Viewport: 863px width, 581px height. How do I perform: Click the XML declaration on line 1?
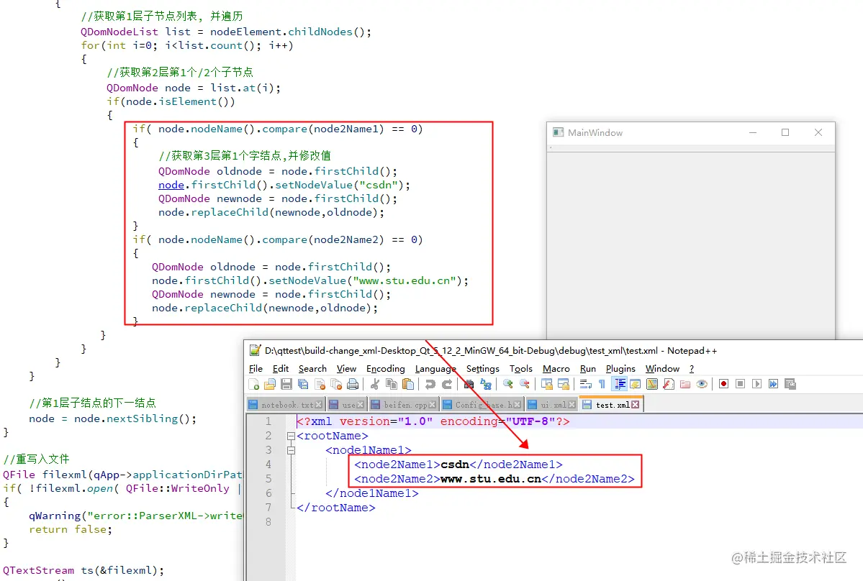click(433, 421)
